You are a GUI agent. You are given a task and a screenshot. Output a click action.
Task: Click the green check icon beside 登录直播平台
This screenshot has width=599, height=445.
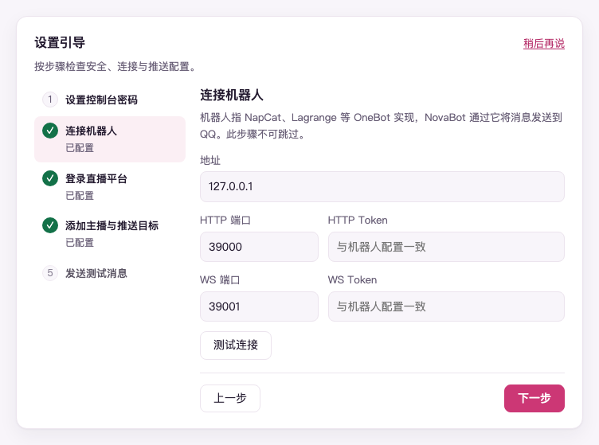pyautogui.click(x=50, y=178)
